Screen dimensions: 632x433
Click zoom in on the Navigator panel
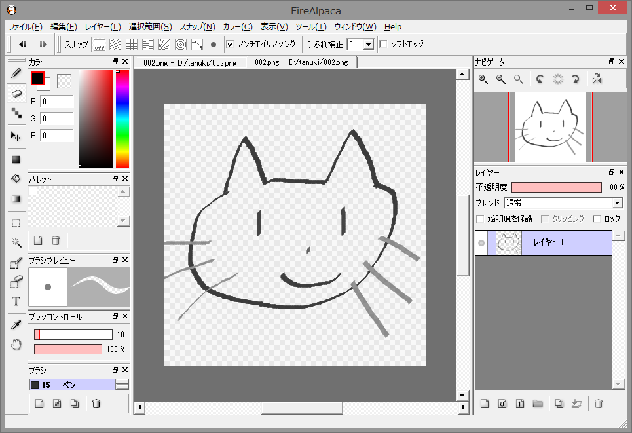click(x=483, y=79)
